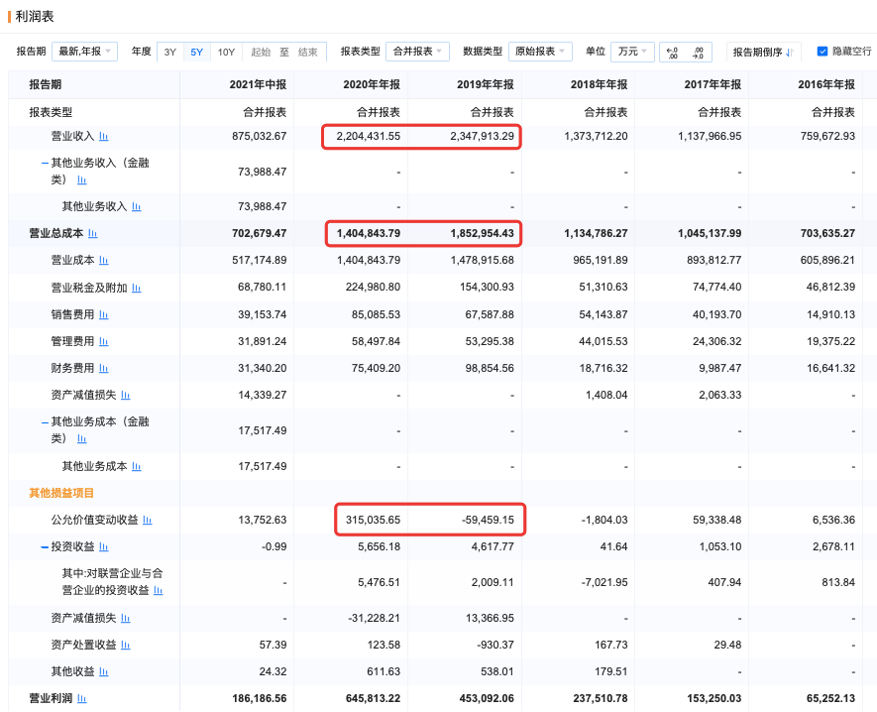Expand the 数据类型 dropdown 原始报表
This screenshot has height=712, width=877.
point(539,52)
